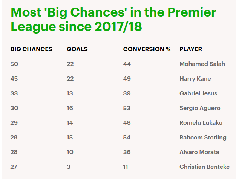The image size is (236, 179).
Task: Click Kane's 49 conversion percentage cell
Action: pyautogui.click(x=127, y=79)
